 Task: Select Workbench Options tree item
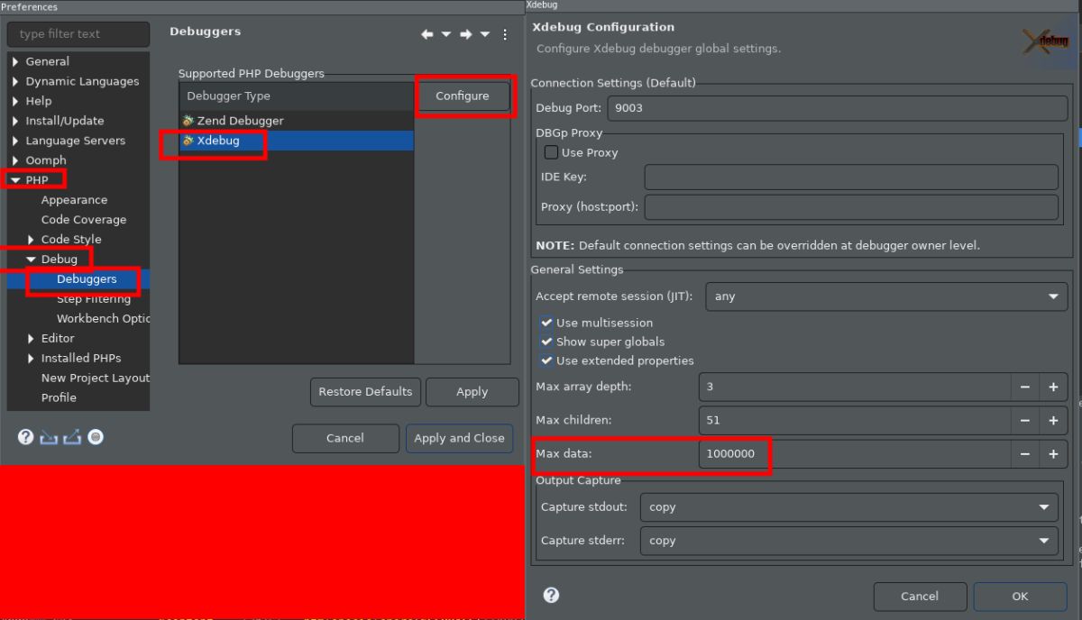click(103, 319)
